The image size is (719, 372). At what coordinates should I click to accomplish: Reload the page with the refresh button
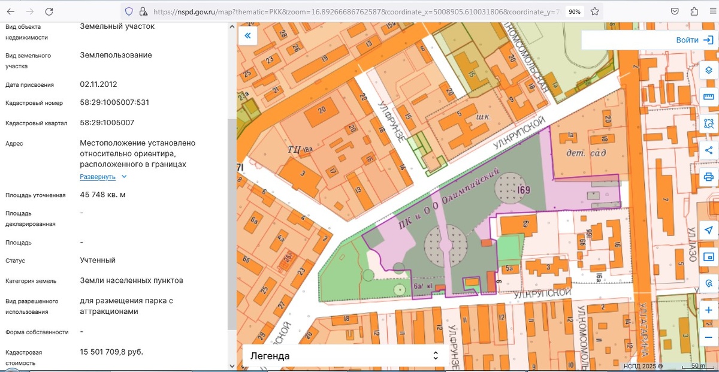[49, 11]
